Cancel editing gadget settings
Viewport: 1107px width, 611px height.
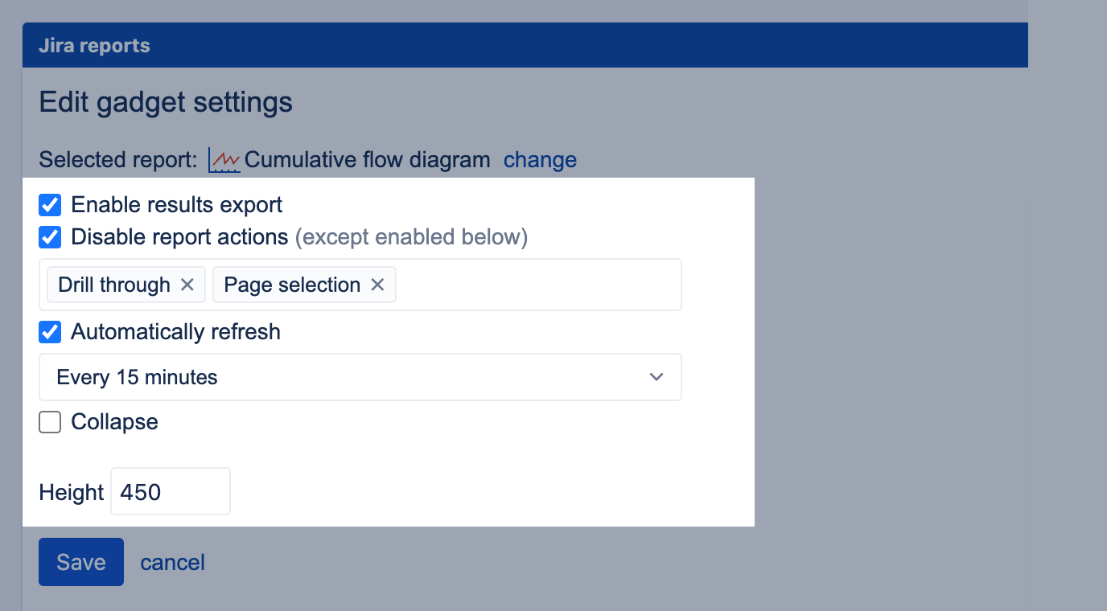172,562
